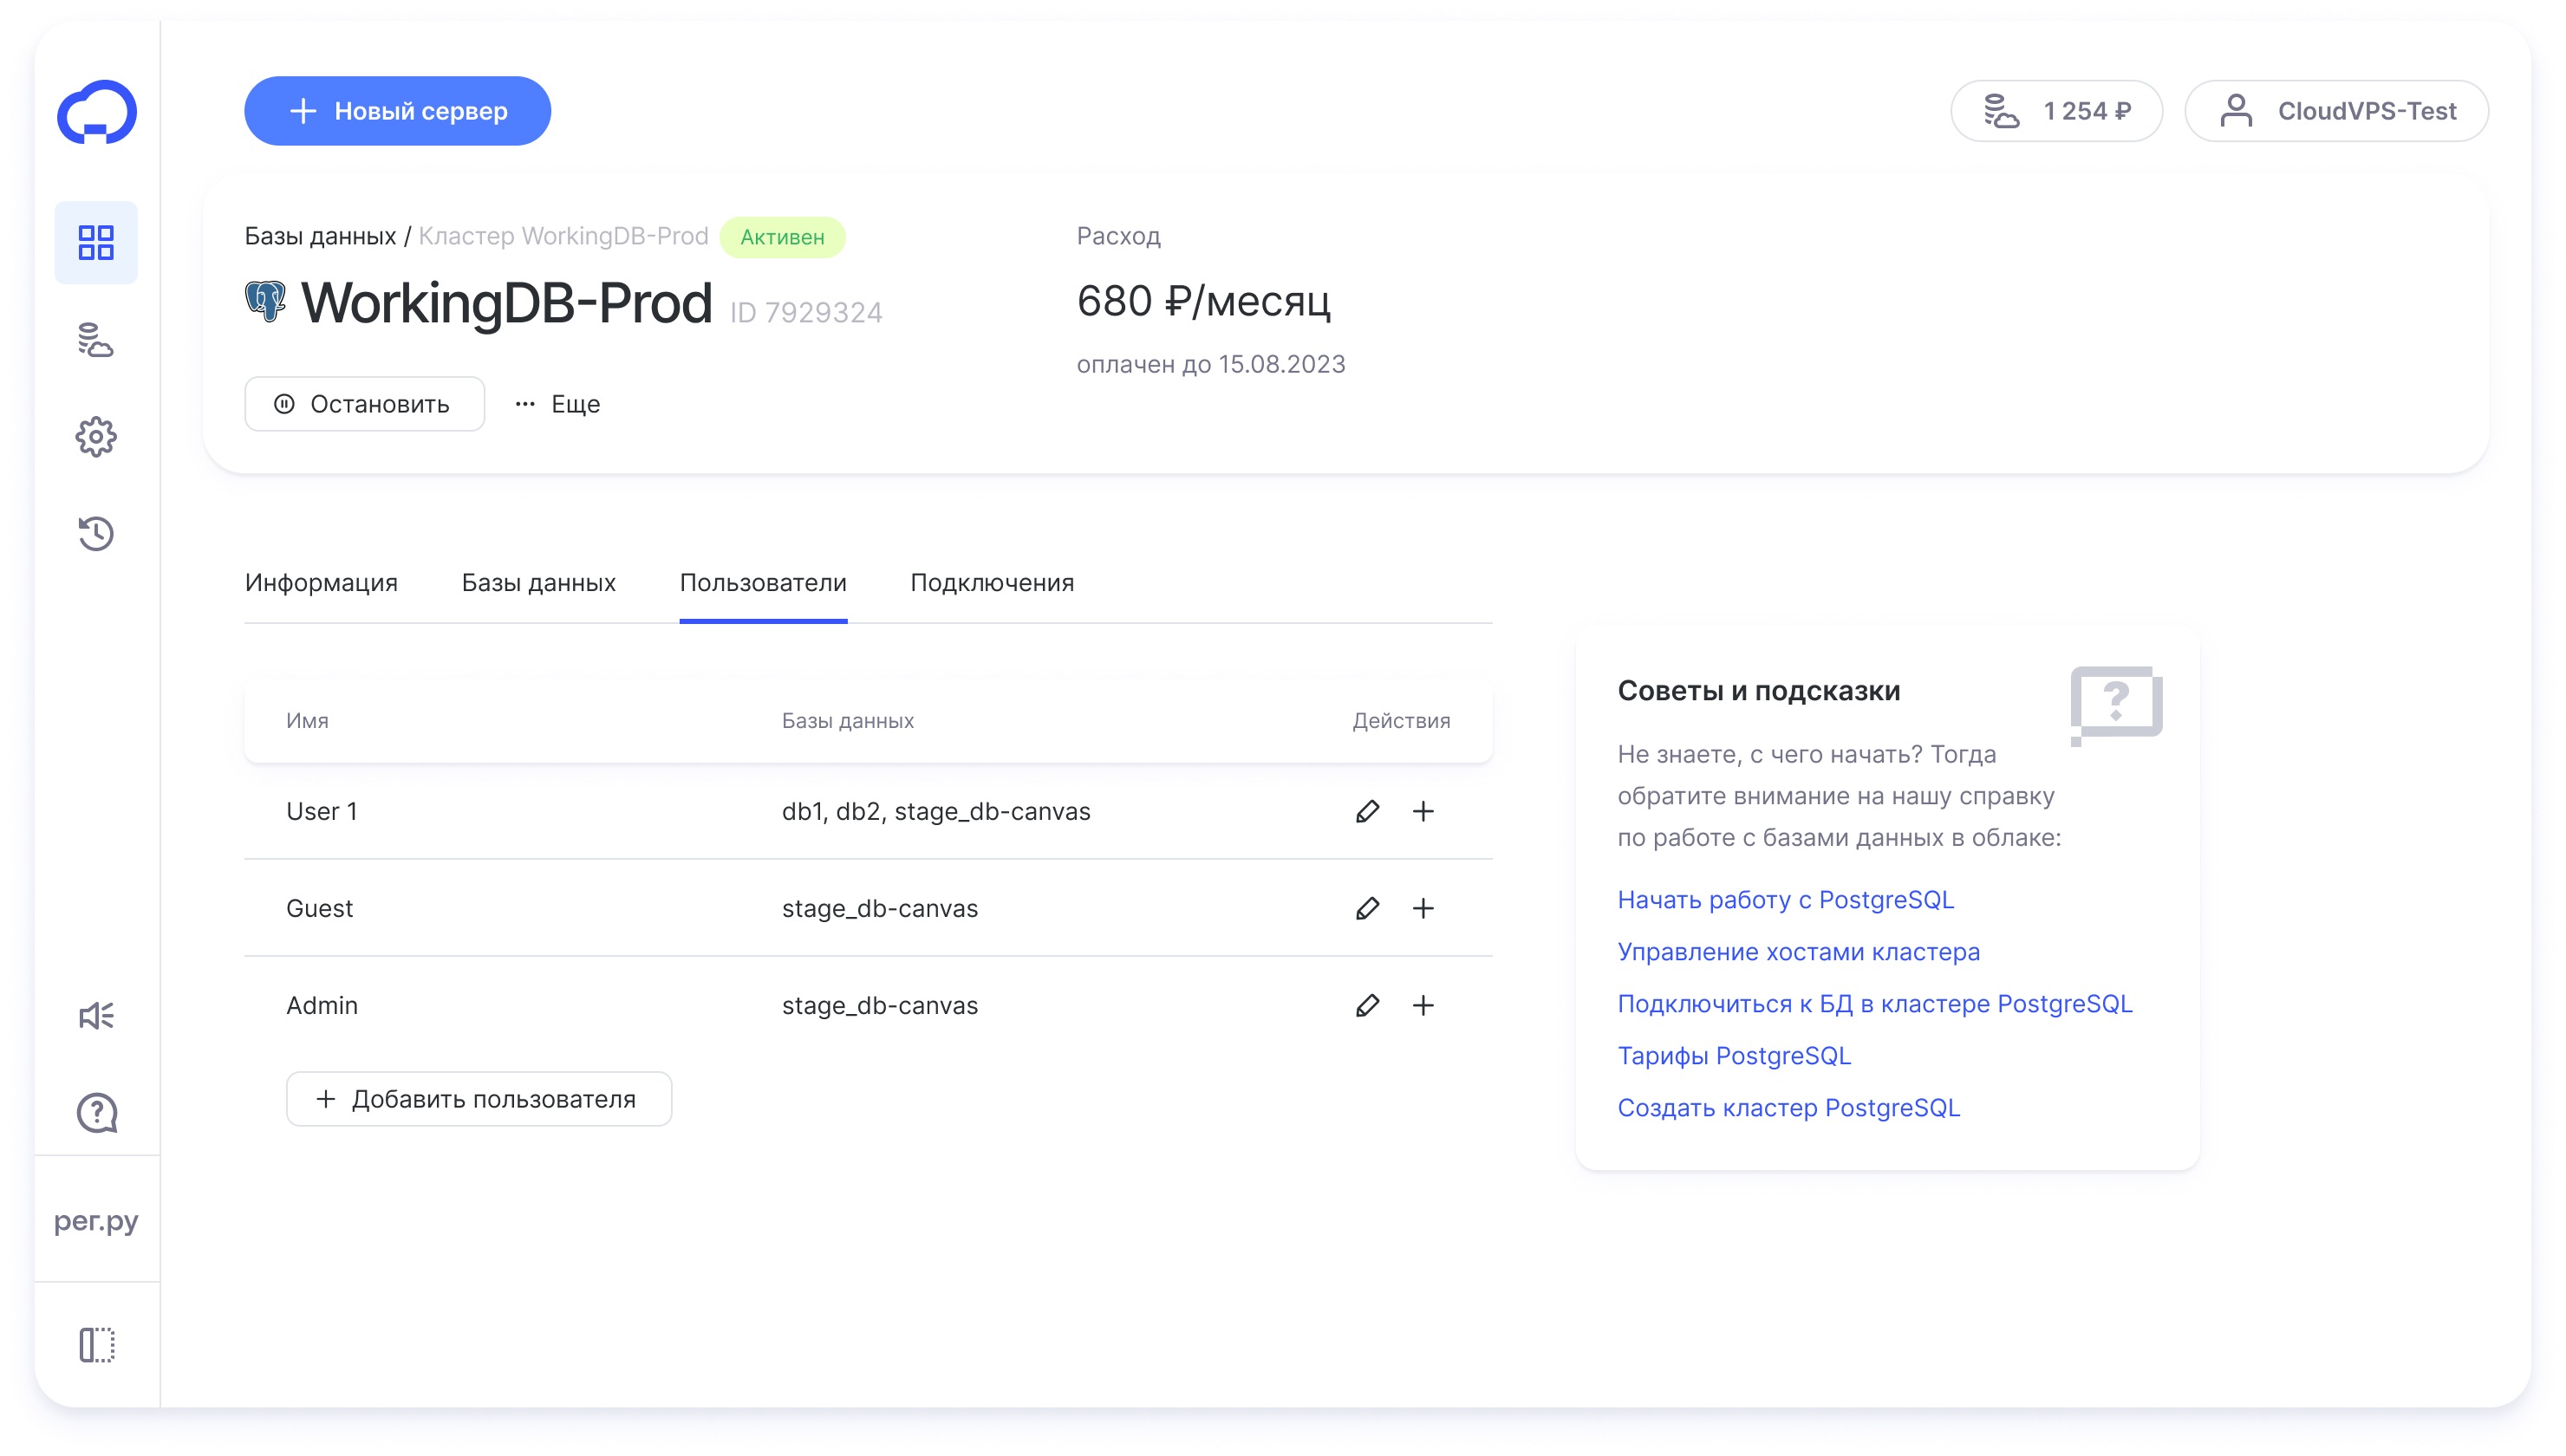Edit User 1 with pencil icon

point(1368,811)
